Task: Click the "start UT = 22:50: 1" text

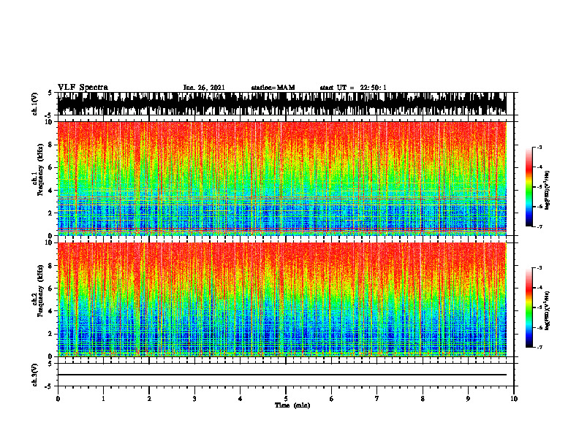Action: (x=353, y=88)
